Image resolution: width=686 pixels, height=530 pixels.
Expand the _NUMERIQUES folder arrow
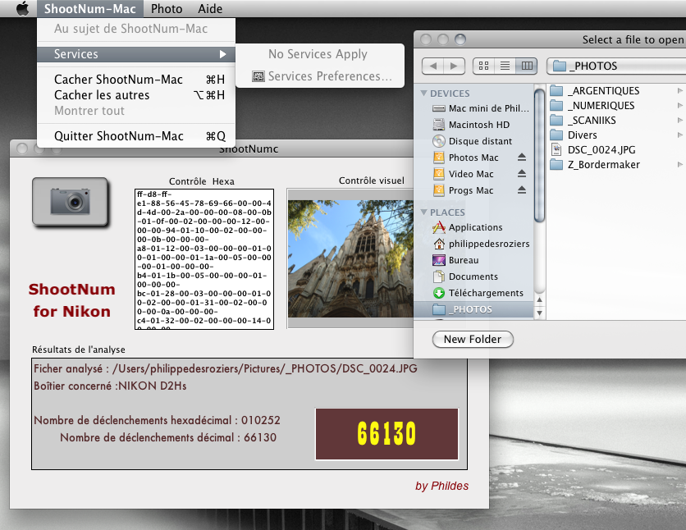click(x=680, y=106)
